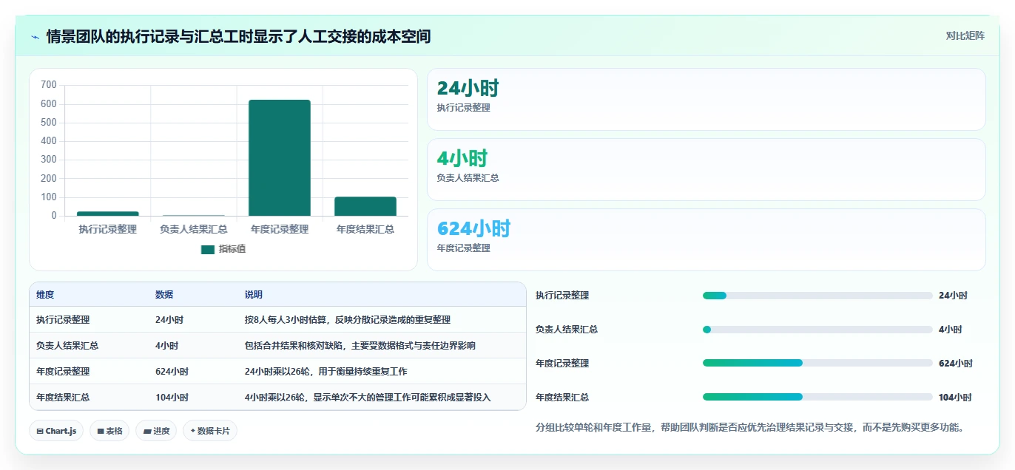Viewport: 1015px width, 470px height.
Task: Click the 4小时 value after its progress bar
Action: click(951, 330)
